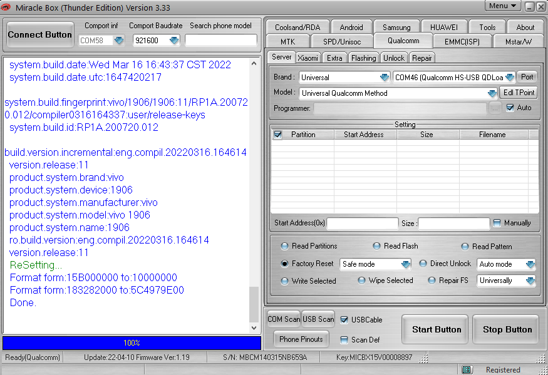Click the Start Address(0x) input field
Screen dimensions: 548x375
click(363, 223)
